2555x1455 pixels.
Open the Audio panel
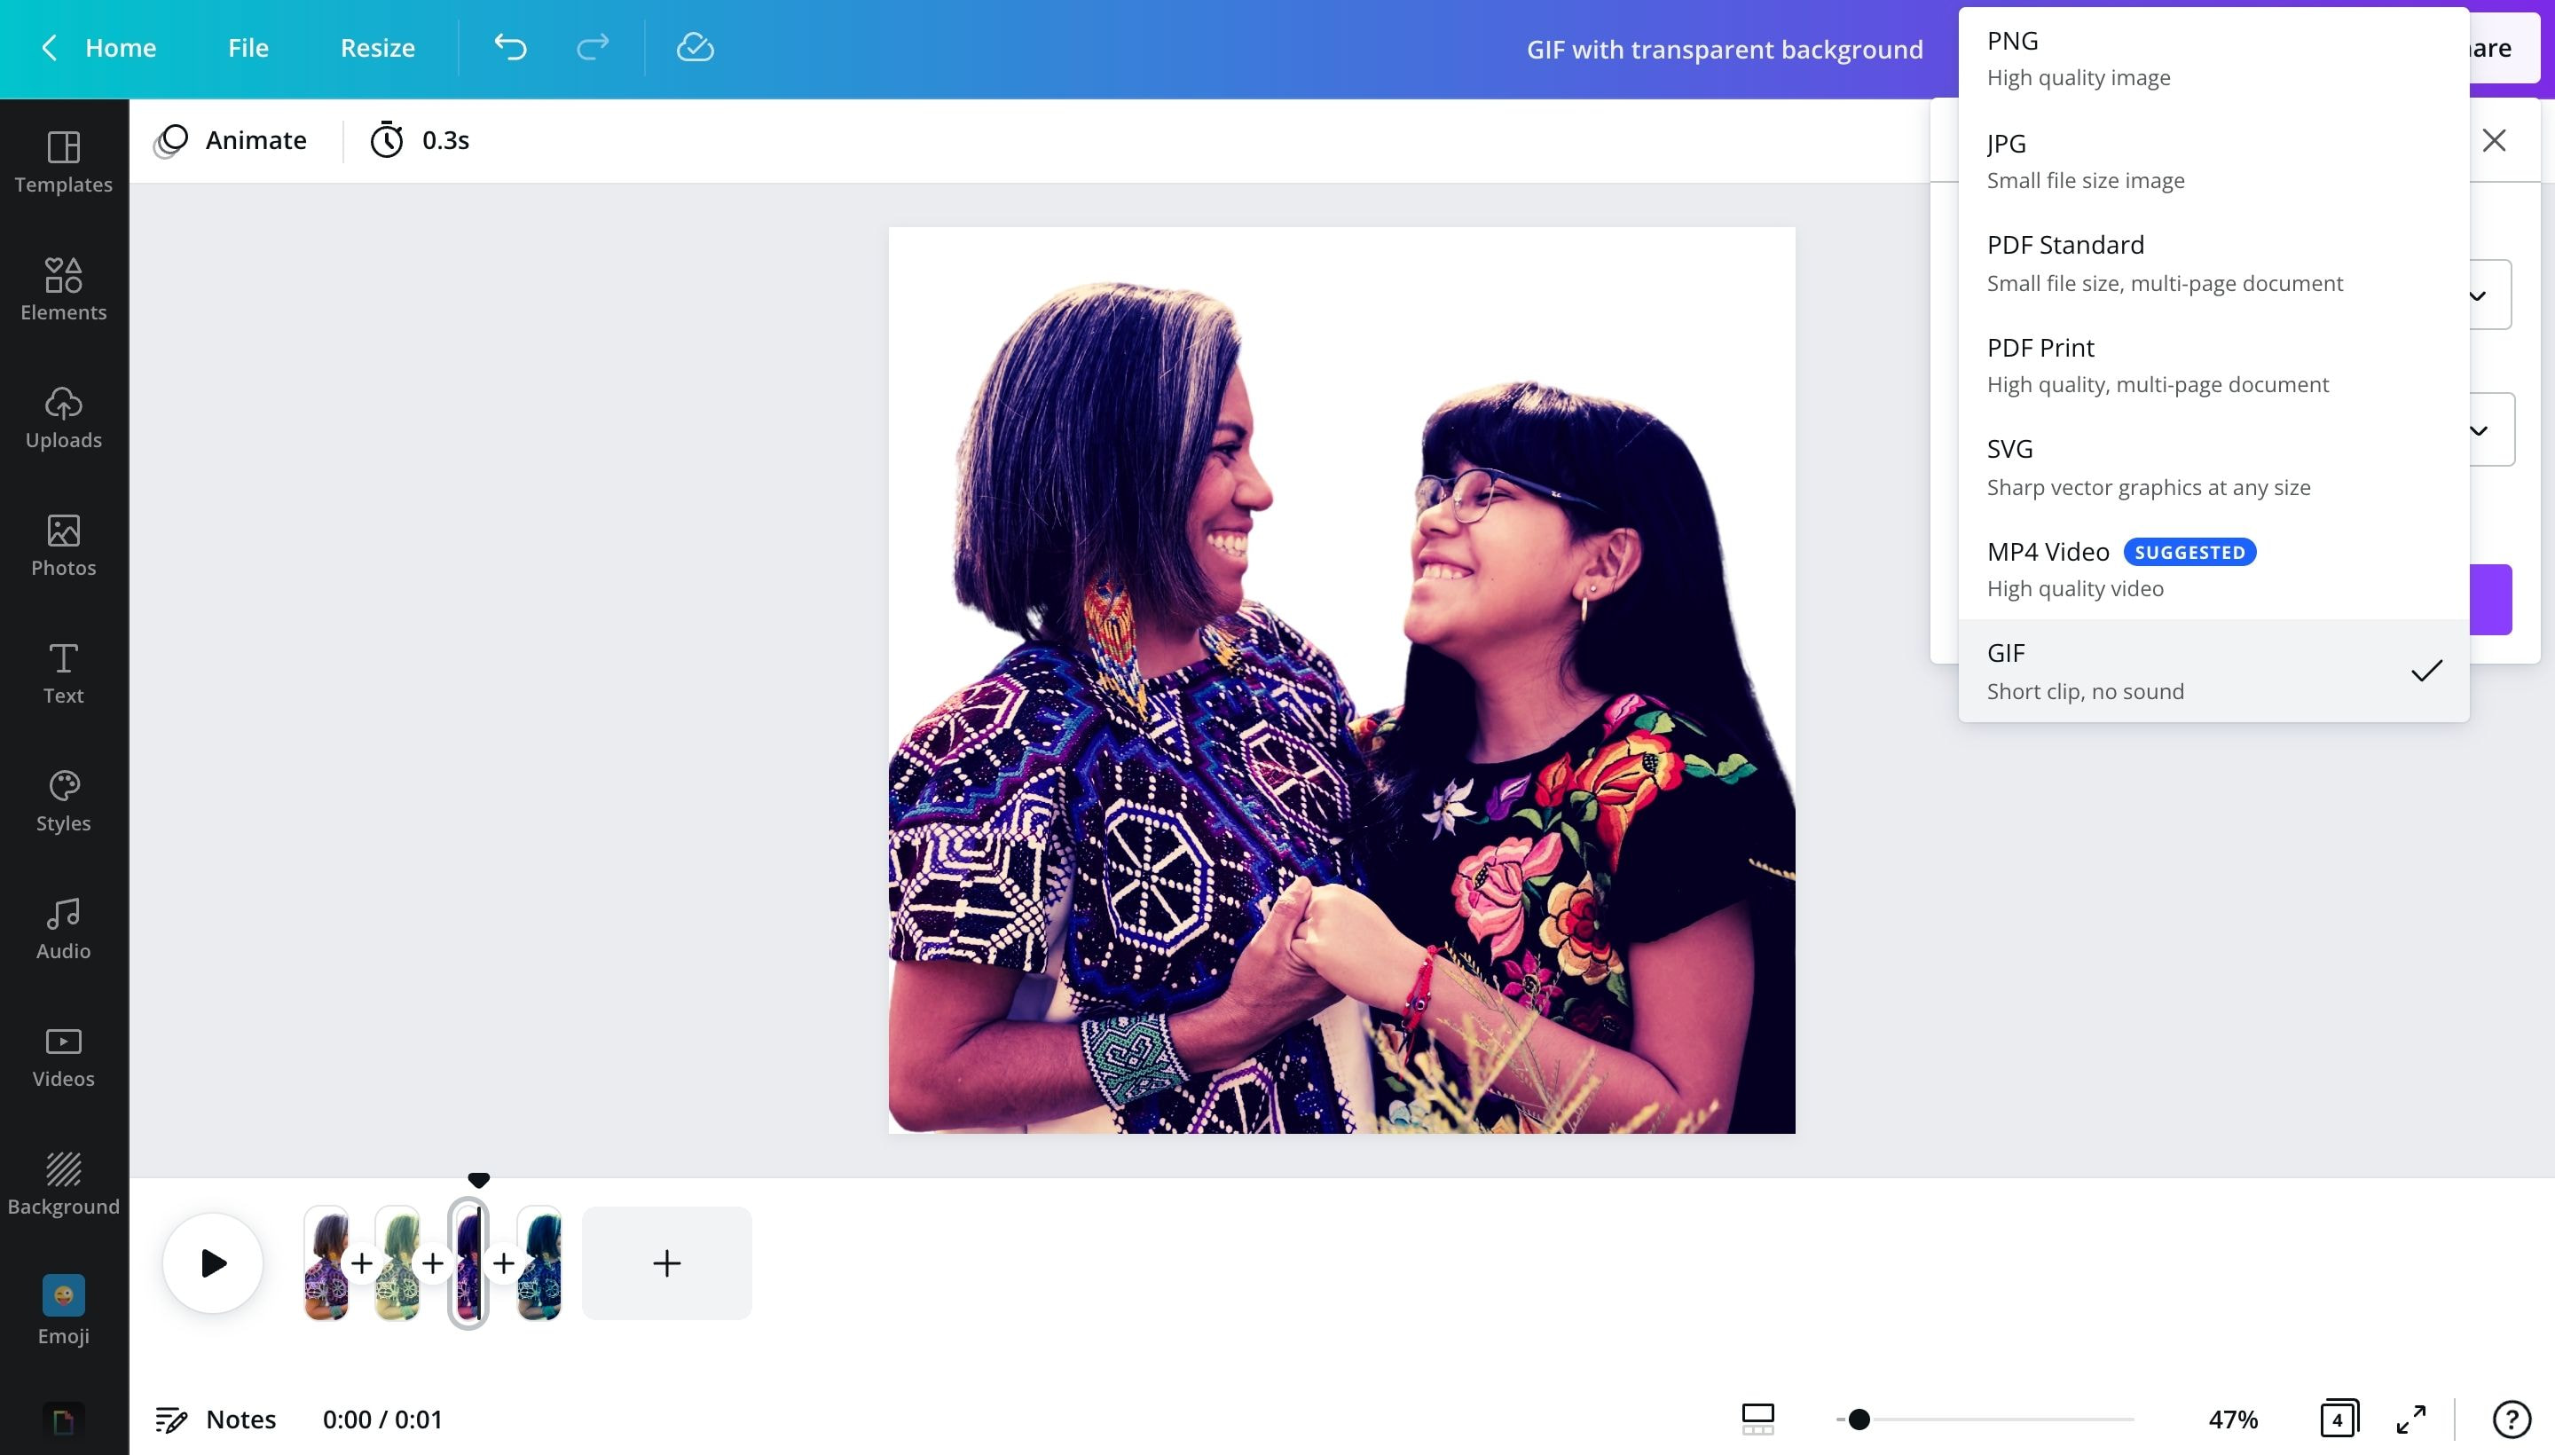tap(63, 926)
